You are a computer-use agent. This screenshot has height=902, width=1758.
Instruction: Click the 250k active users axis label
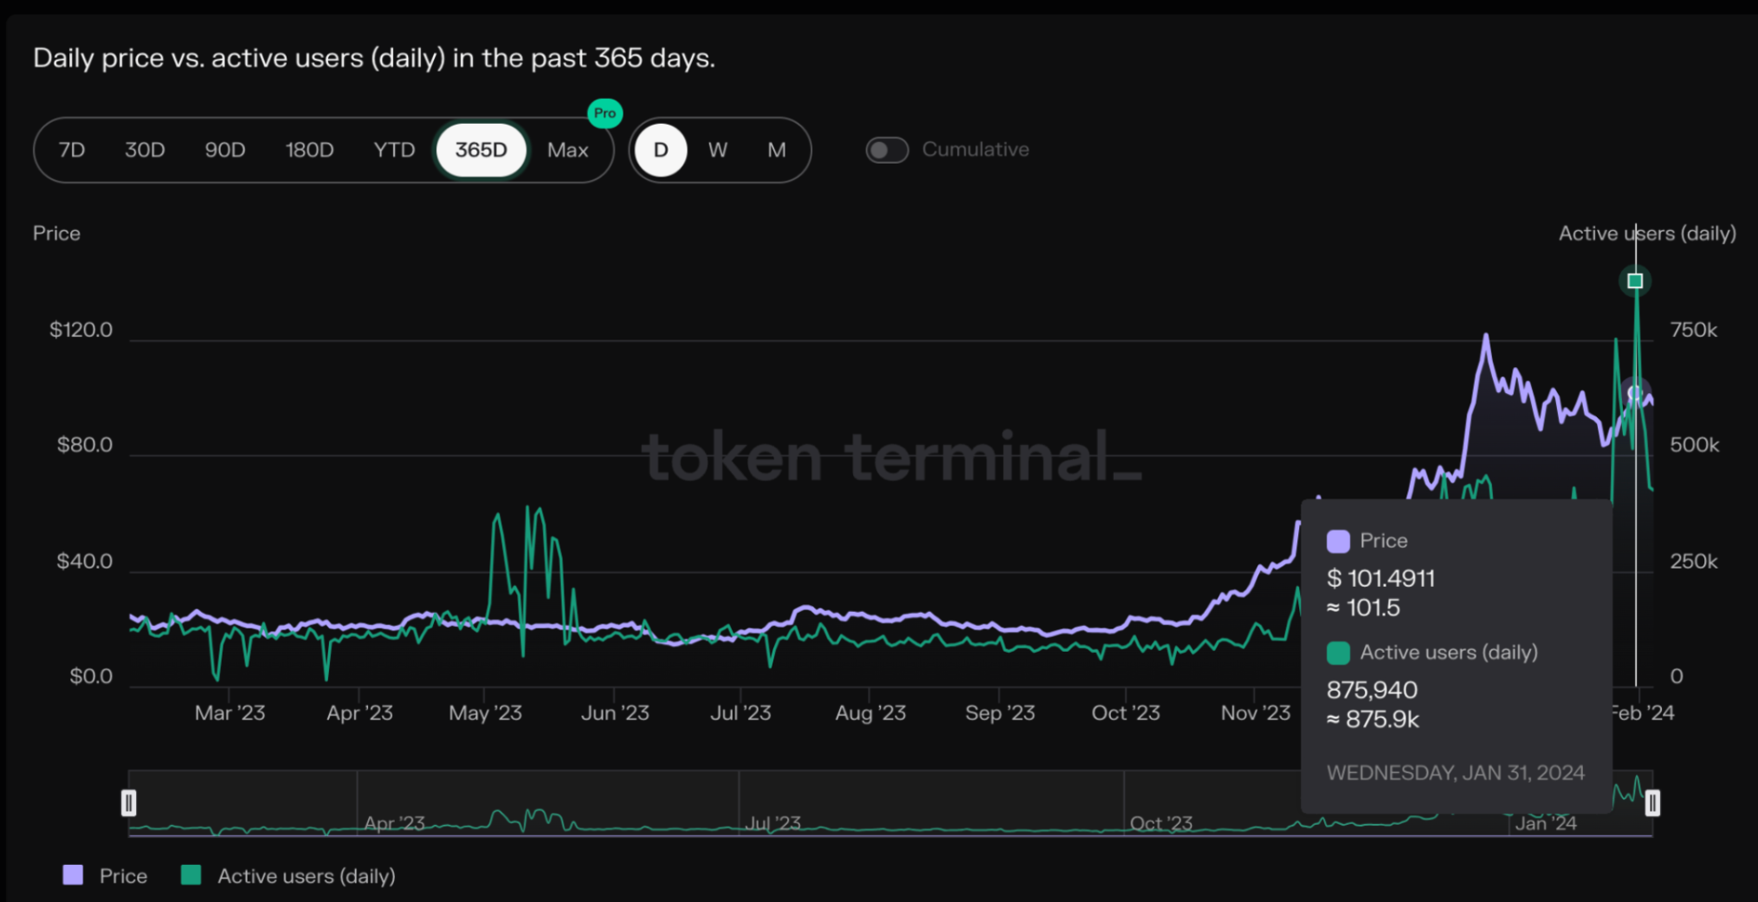[x=1694, y=562]
